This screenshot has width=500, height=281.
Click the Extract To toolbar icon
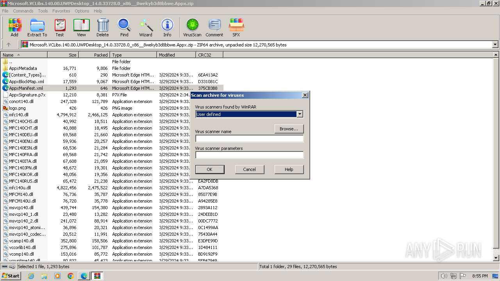click(x=37, y=27)
